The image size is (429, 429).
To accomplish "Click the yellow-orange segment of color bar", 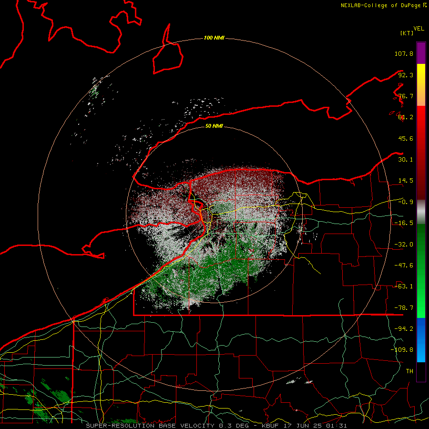I will pyautogui.click(x=421, y=85).
